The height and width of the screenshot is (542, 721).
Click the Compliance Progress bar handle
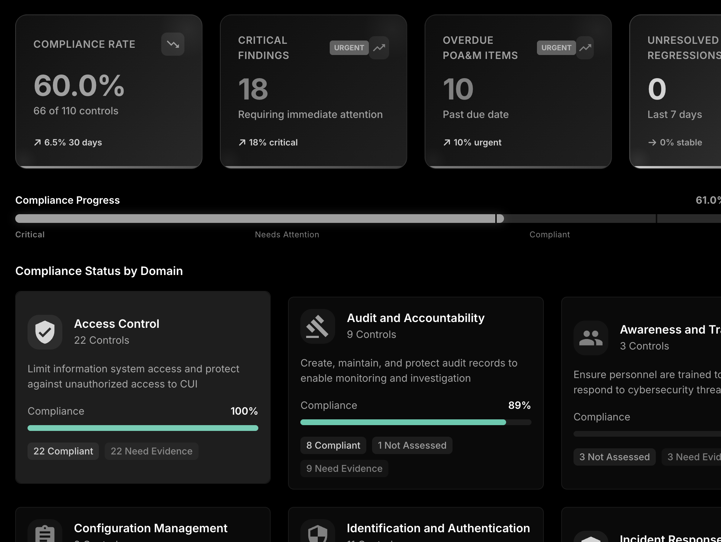tap(500, 219)
